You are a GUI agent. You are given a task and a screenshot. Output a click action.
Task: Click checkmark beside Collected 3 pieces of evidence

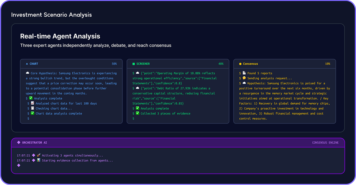click(x=137, y=113)
